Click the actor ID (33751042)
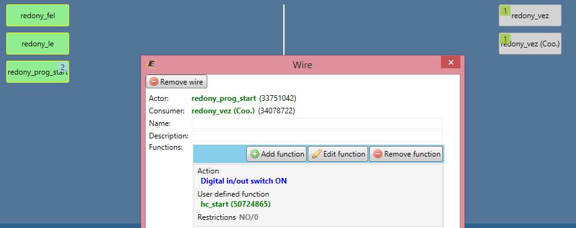 tap(278, 98)
